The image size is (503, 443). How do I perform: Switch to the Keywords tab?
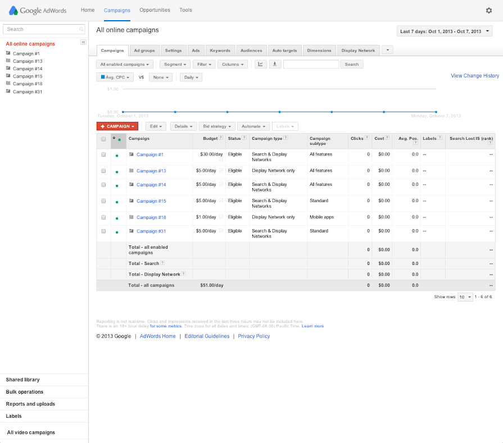pyautogui.click(x=220, y=51)
